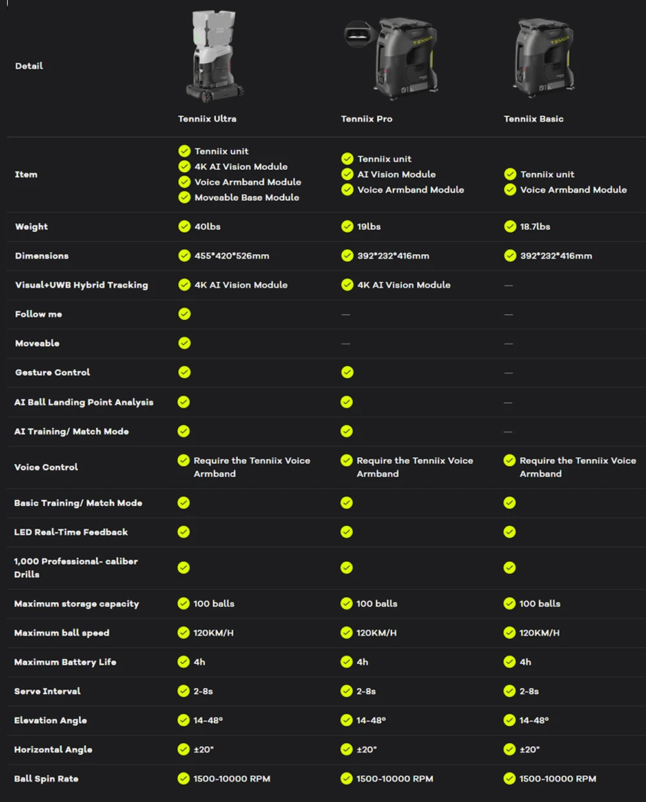Screen dimensions: 646x802
Task: Click the Tenniix Pro product image
Action: tap(392, 58)
